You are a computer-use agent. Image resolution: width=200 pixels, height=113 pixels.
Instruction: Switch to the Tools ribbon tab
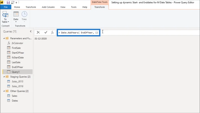pyautogui.click(x=74, y=7)
